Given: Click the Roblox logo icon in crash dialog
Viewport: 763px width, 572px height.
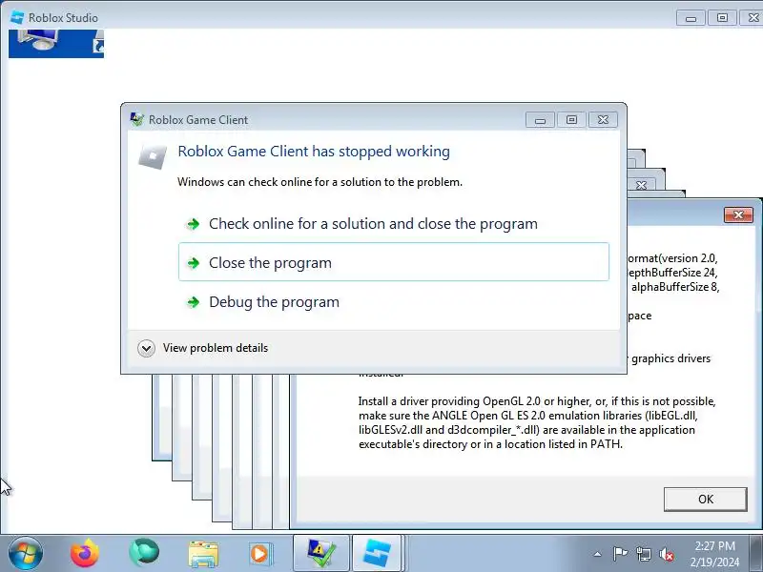Looking at the screenshot, I should pos(153,156).
